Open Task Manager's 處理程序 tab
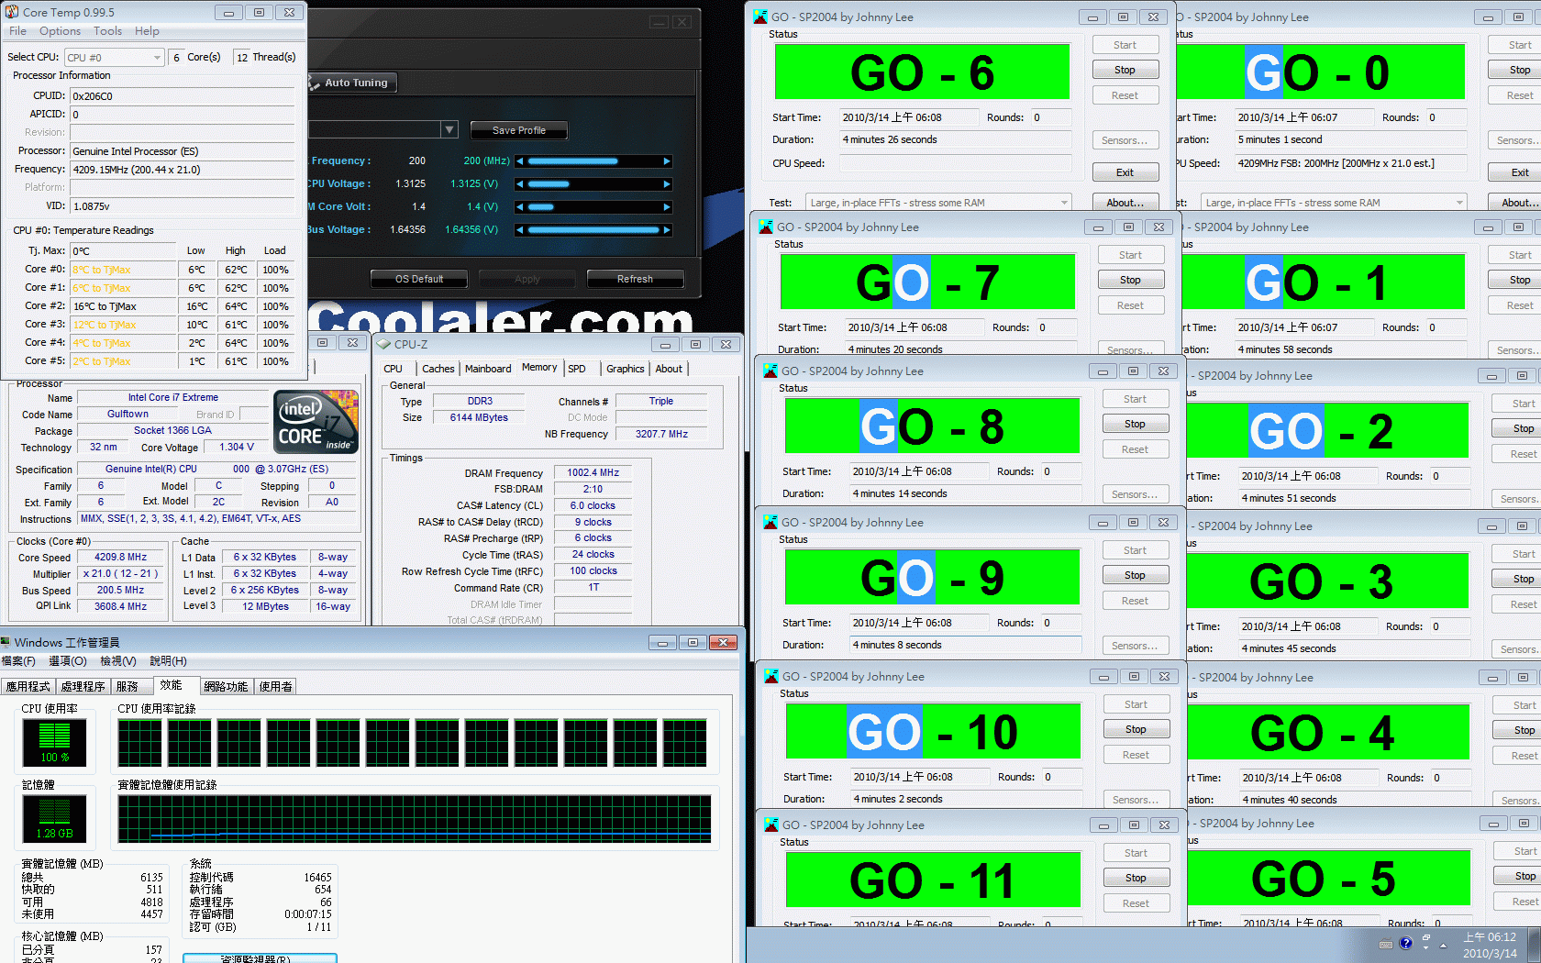 [83, 686]
